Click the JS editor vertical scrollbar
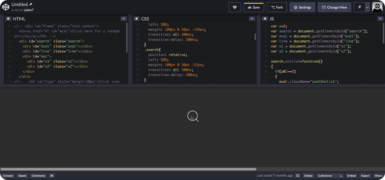This screenshot has height=180, width=385. point(384,33)
